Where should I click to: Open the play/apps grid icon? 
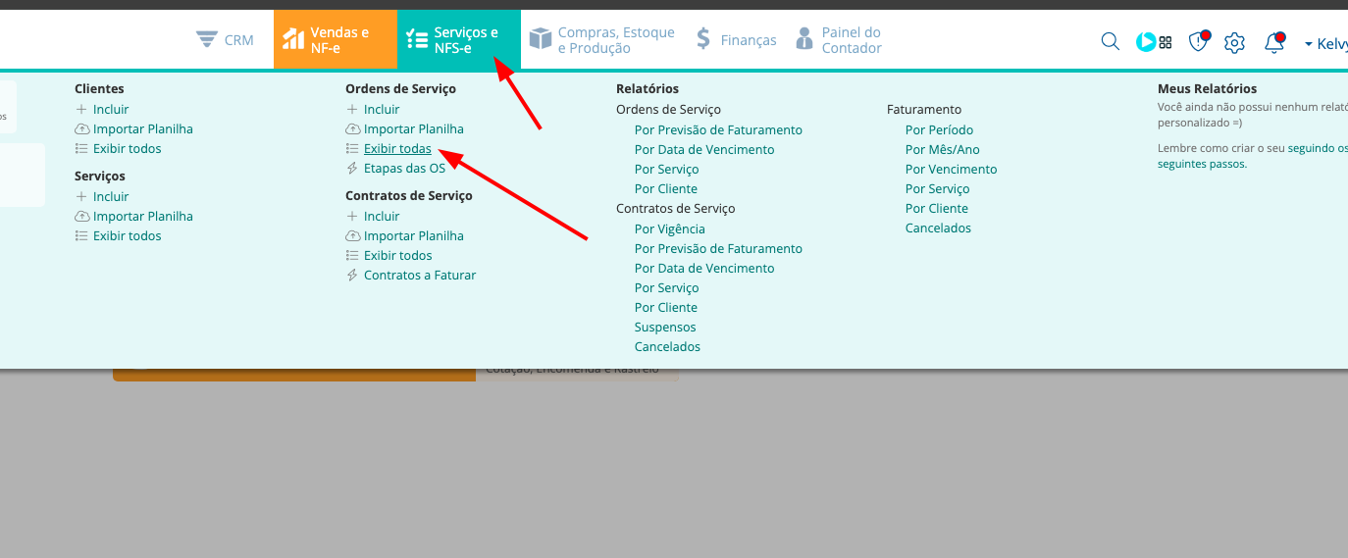(1155, 41)
